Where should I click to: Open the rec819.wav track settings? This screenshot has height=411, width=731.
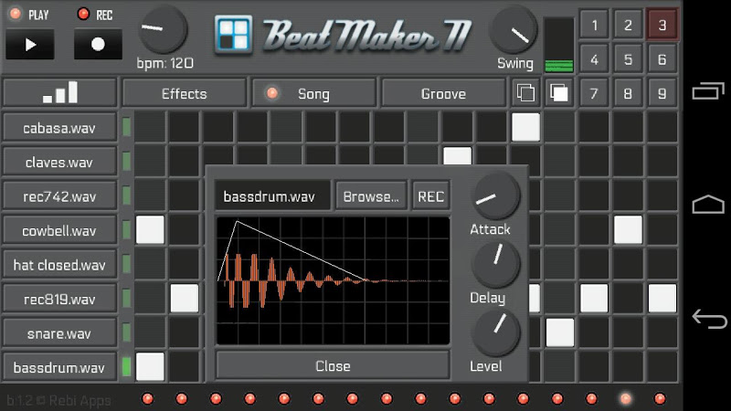click(x=59, y=299)
